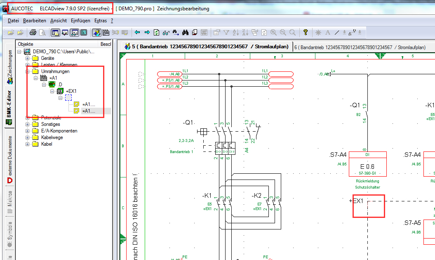Click the black book icon in toolbar
This screenshot has height=260, width=435.
point(195,33)
